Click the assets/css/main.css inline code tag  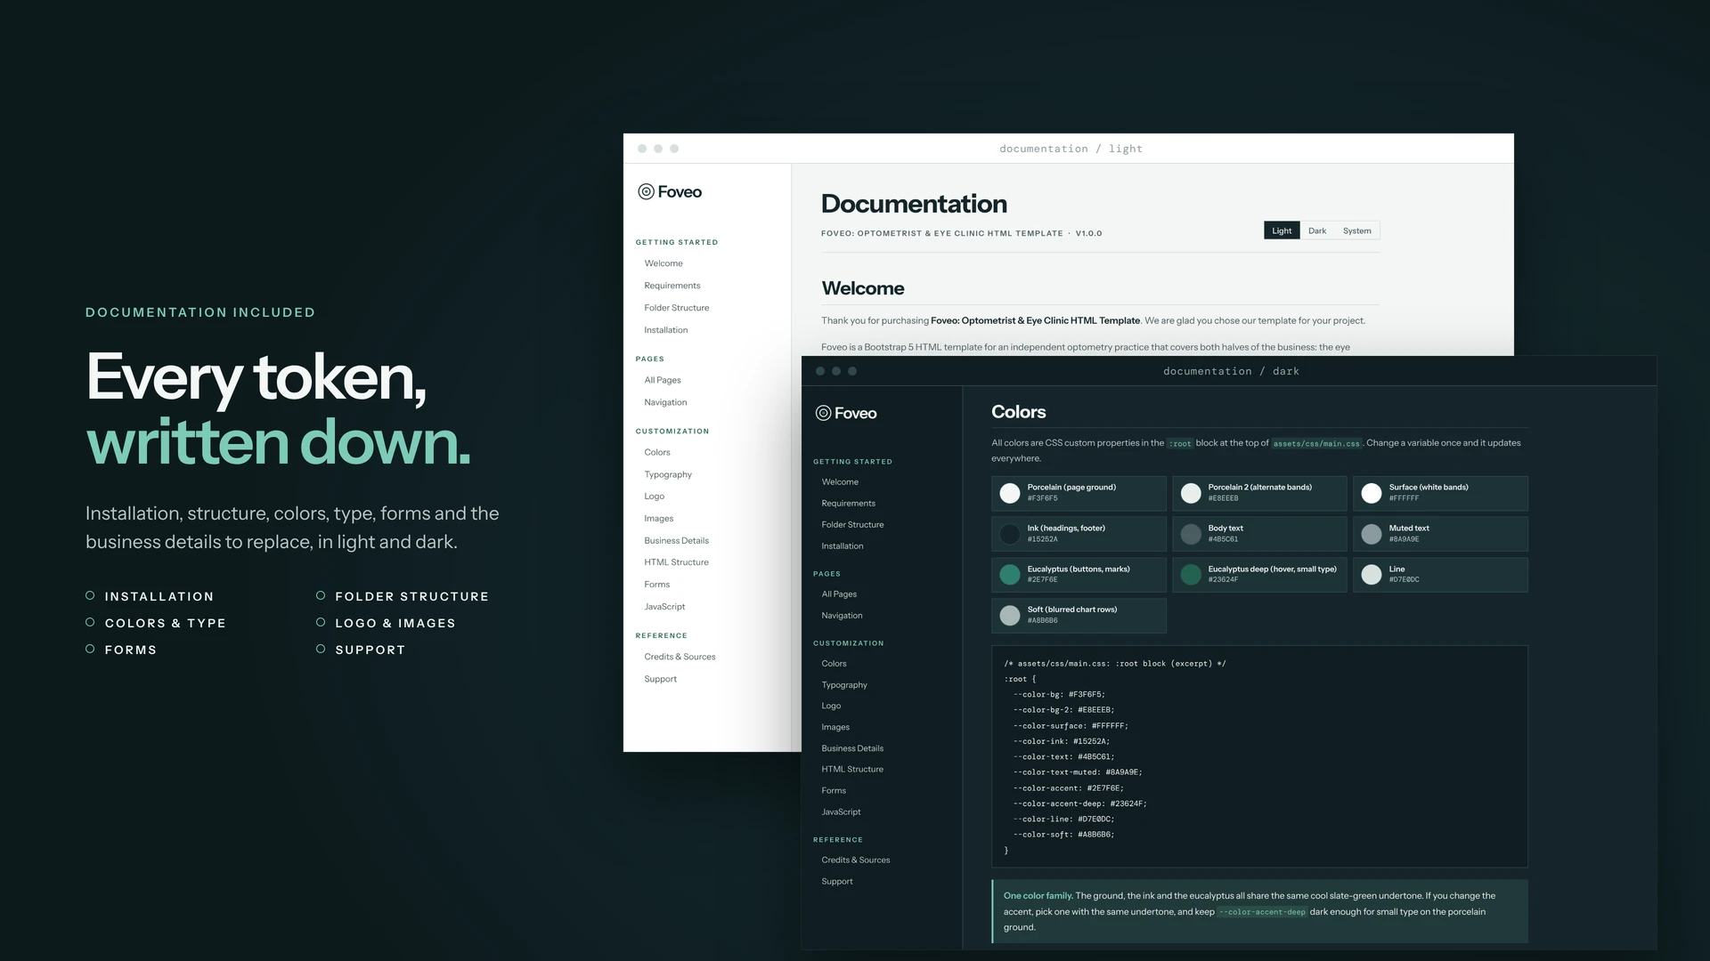(1316, 443)
